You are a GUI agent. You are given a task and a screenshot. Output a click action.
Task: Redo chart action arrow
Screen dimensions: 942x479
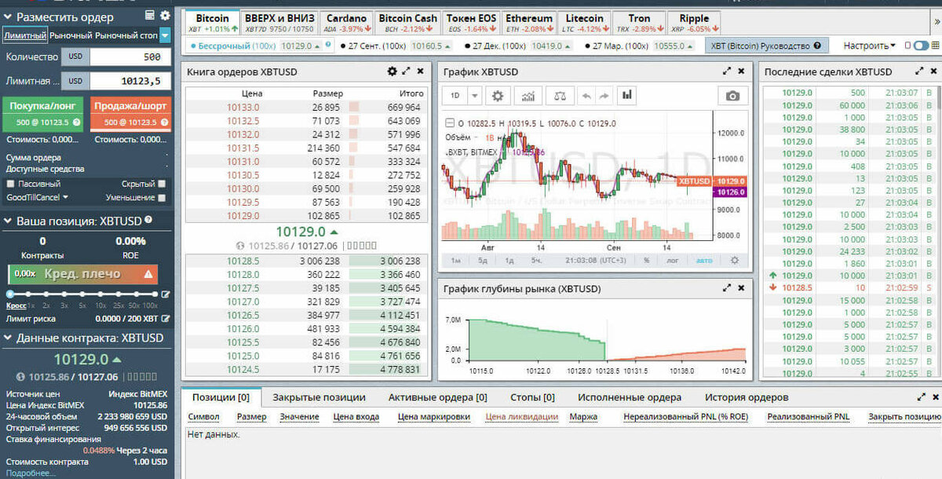coord(603,96)
